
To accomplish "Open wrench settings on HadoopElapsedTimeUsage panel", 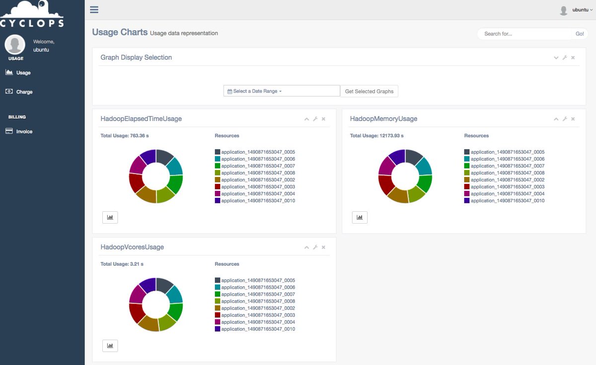I will coord(315,119).
